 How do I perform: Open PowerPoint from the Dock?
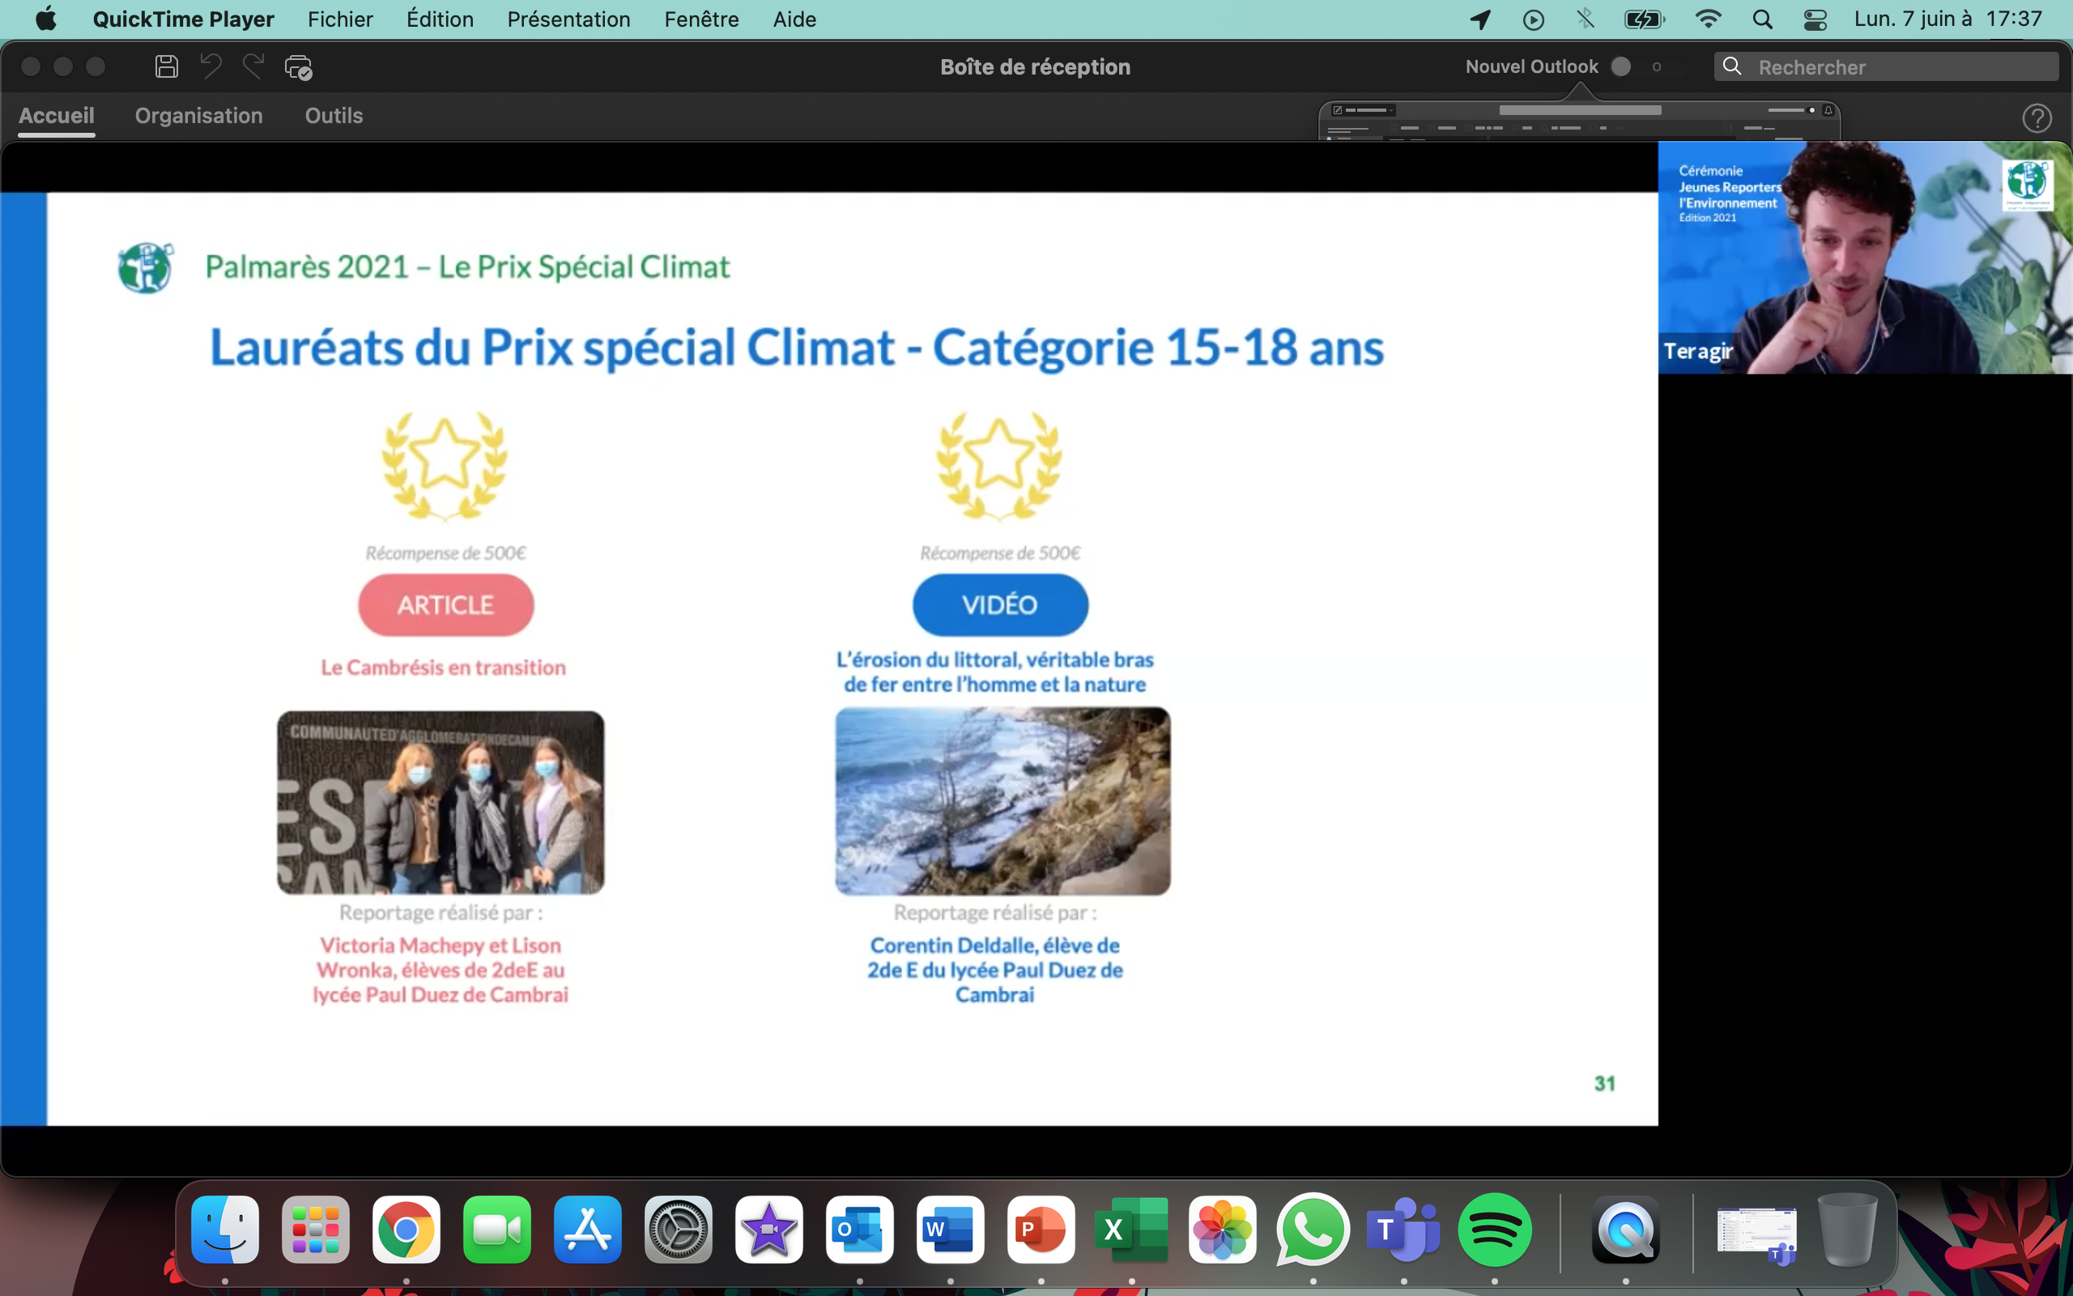coord(1041,1229)
